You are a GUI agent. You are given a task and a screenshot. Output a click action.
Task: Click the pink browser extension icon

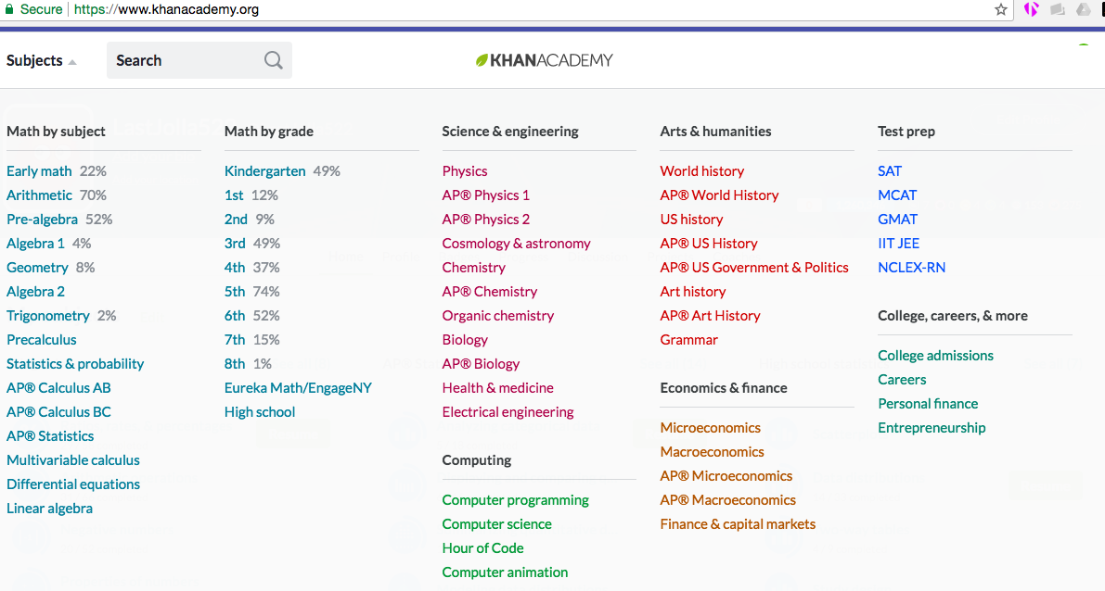coord(1031,9)
